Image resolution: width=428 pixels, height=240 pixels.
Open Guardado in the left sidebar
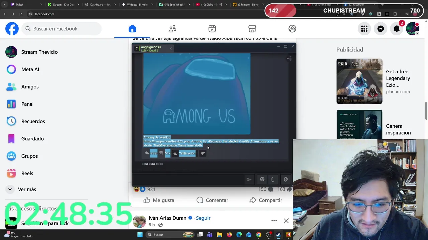pyautogui.click(x=32, y=139)
